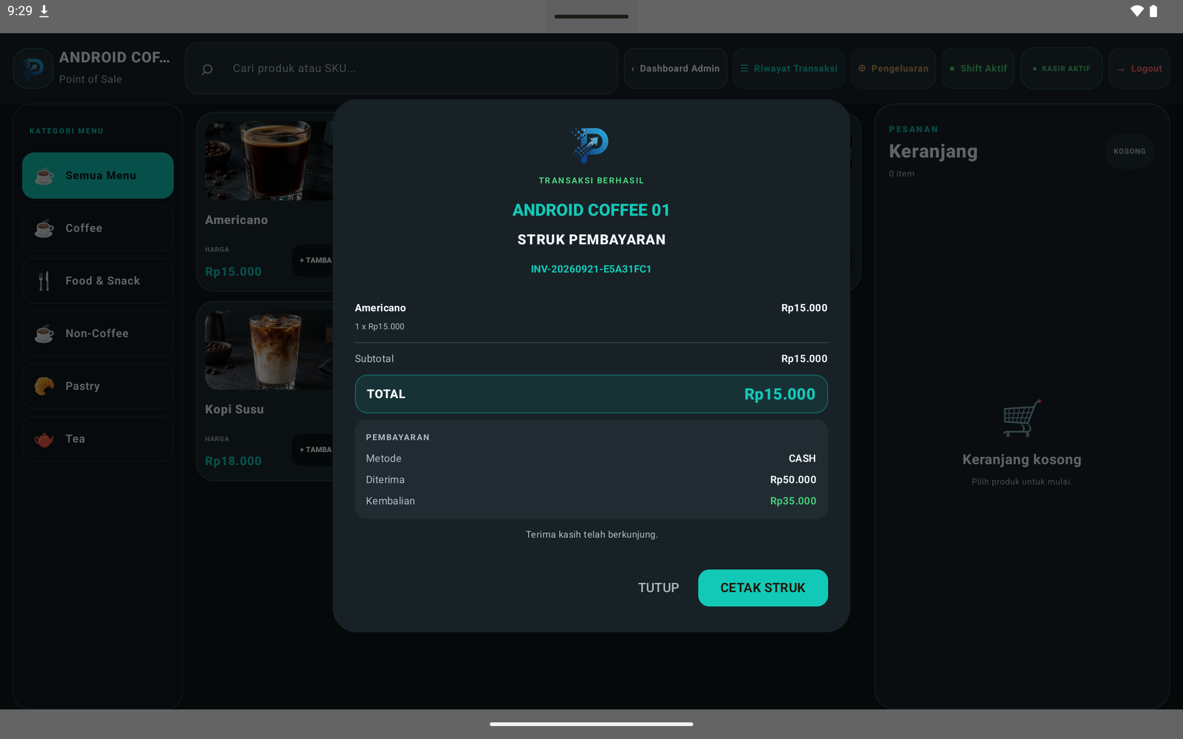Click ANDROID COFFEE 01 store title
Image resolution: width=1183 pixels, height=739 pixels.
tap(591, 210)
